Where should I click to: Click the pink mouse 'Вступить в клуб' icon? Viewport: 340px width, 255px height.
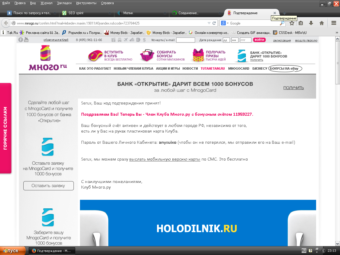click(x=95, y=56)
